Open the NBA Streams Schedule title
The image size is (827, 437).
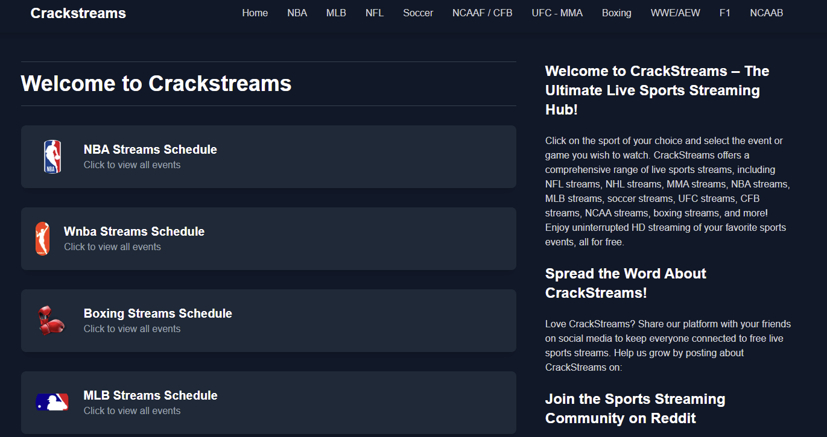point(150,149)
